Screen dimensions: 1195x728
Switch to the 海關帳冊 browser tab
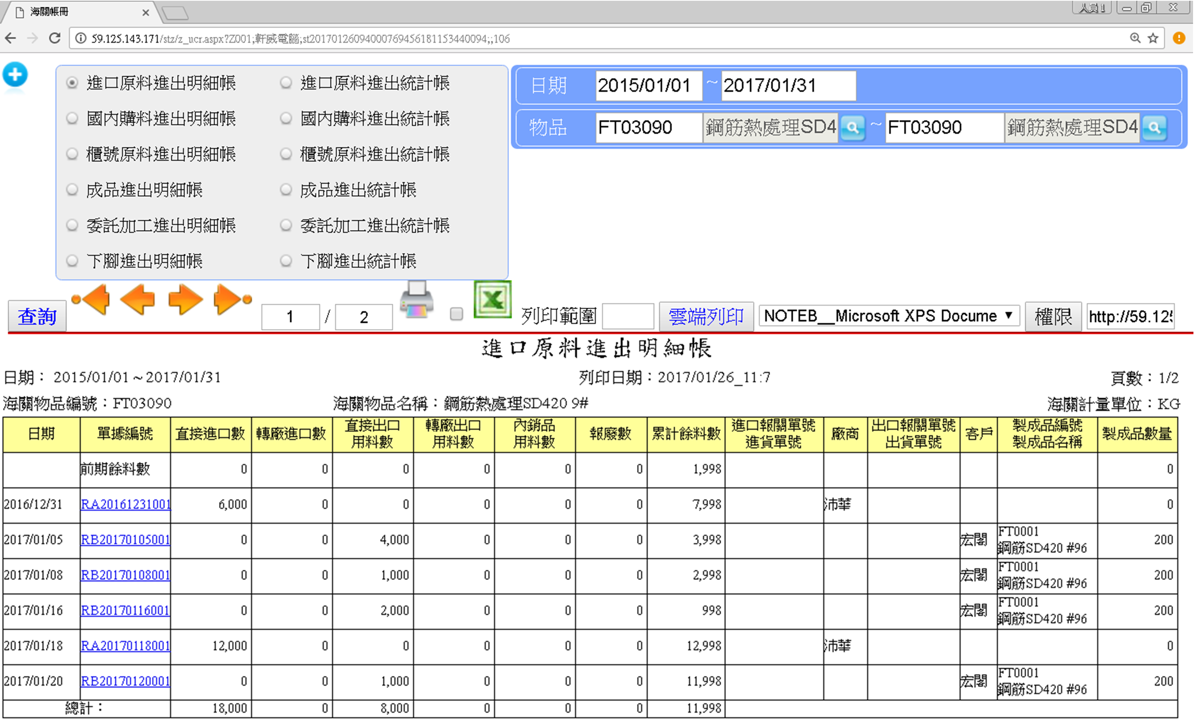(80, 12)
